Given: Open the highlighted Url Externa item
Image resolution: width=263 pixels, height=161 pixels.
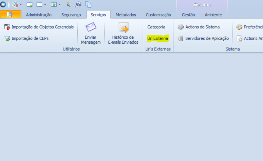Looking at the screenshot, I should click(x=157, y=38).
